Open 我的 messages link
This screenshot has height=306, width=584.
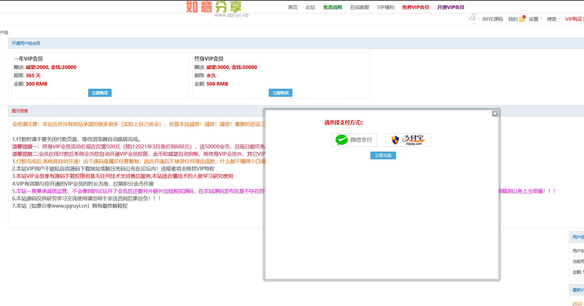pyautogui.click(x=513, y=19)
